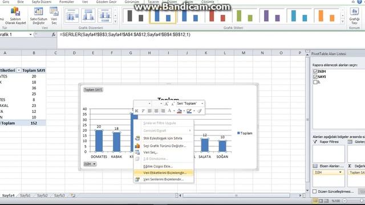Open the İSİM dropdown in Eksen Alanları
This screenshot has width=365, height=205.
pos(340,172)
